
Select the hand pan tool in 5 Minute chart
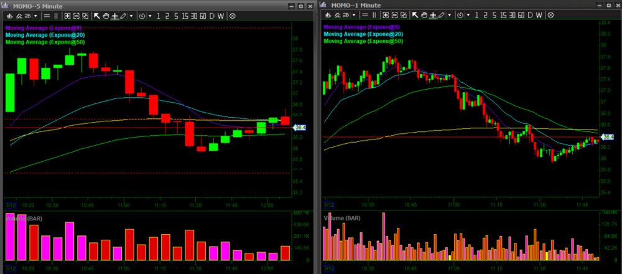(x=106, y=15)
